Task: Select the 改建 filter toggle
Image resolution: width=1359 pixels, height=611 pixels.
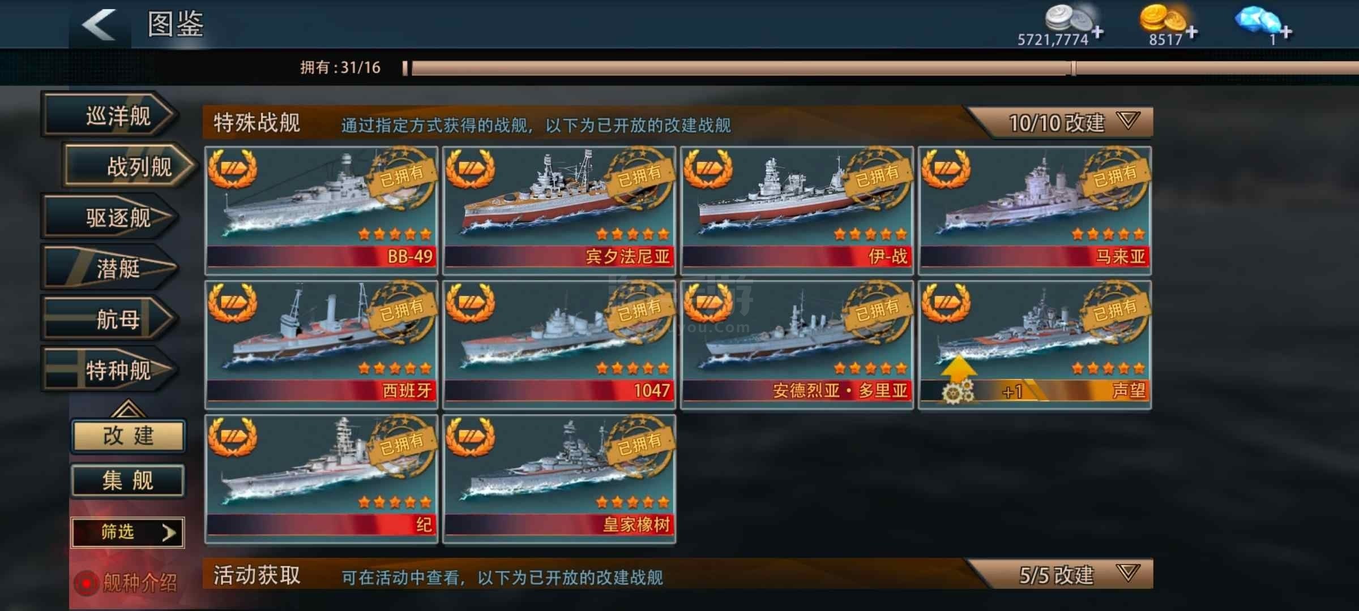Action: pos(128,436)
